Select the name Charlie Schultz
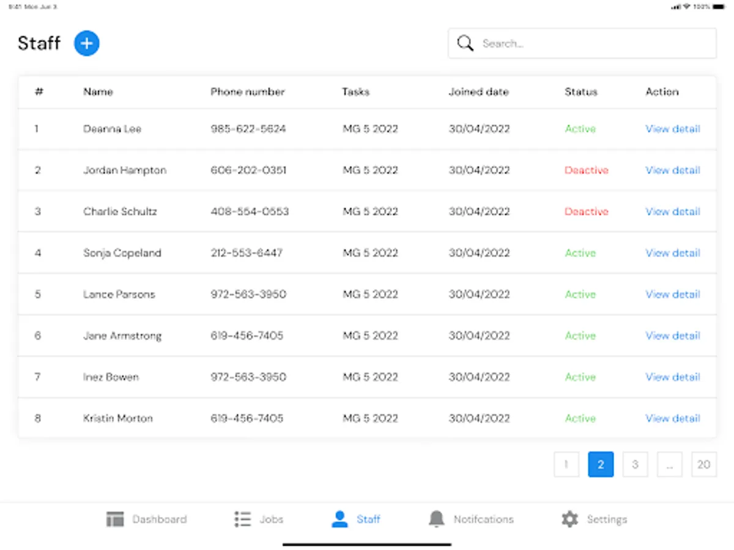The height and width of the screenshot is (550, 734). 120,211
